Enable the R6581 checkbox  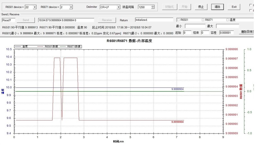coord(179,20)
